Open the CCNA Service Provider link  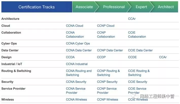(x=76, y=91)
